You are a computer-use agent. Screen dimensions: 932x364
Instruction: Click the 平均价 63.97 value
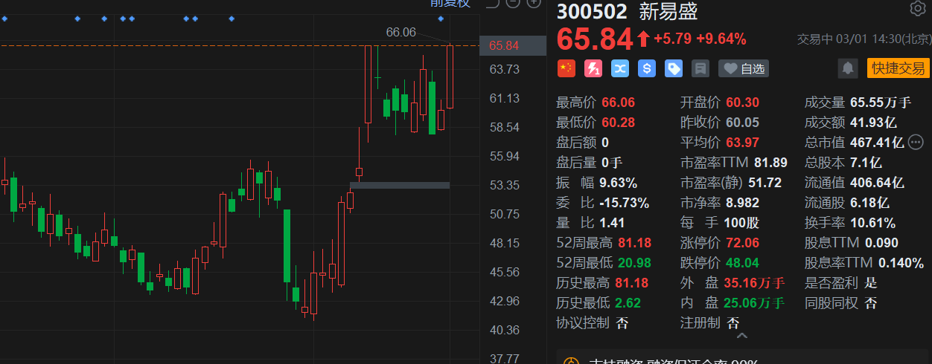[x=743, y=142]
